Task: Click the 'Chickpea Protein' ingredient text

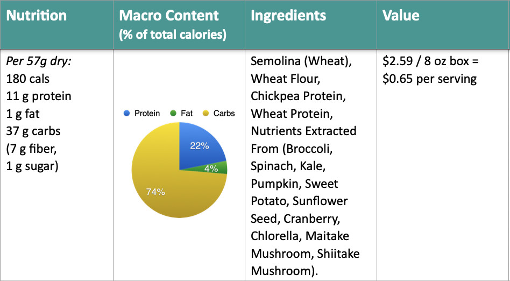Action: 297,96
